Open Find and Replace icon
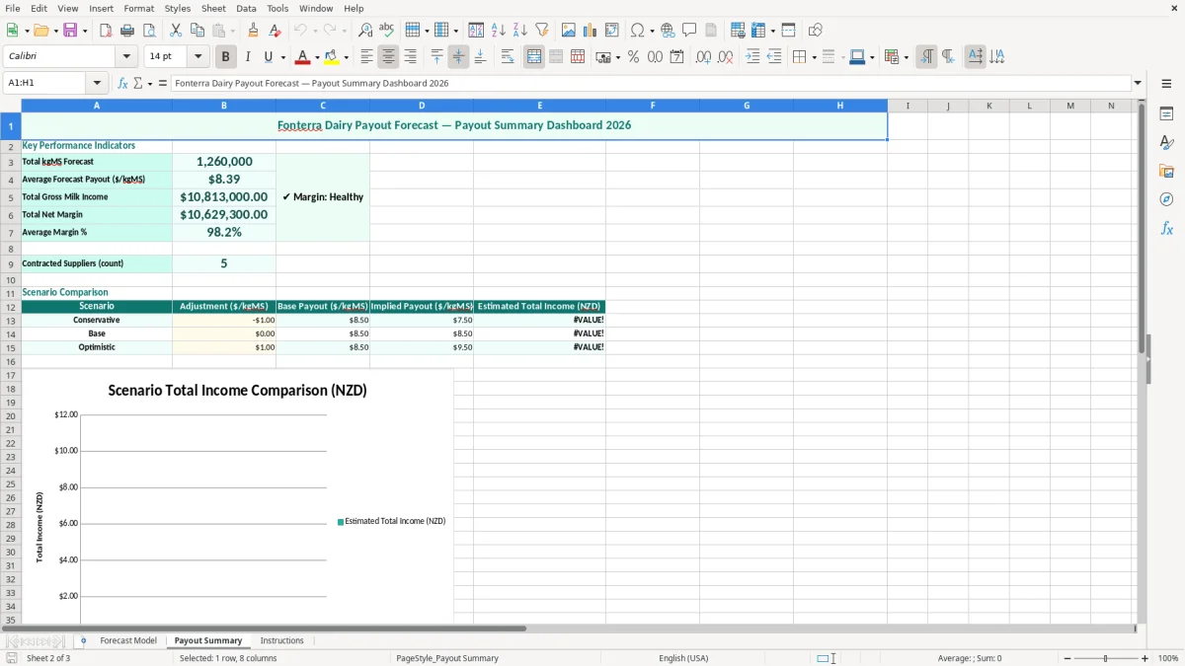1185x666 pixels. 365,31
